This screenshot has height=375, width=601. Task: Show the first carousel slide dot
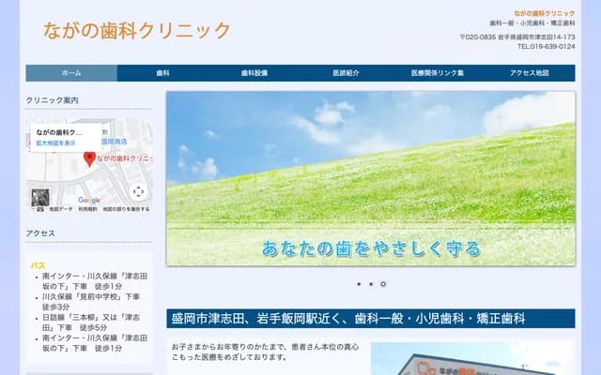pos(358,284)
